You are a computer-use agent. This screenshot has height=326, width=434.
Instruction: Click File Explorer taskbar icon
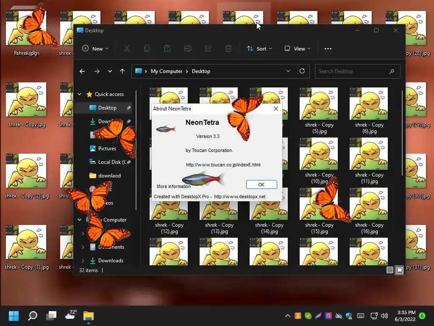tap(89, 316)
